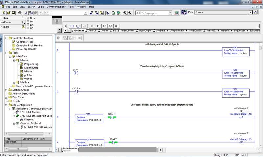Screen dimensions: 263x157
Task: Click the Zoom In magnifier icon
Action: pos(125,13)
